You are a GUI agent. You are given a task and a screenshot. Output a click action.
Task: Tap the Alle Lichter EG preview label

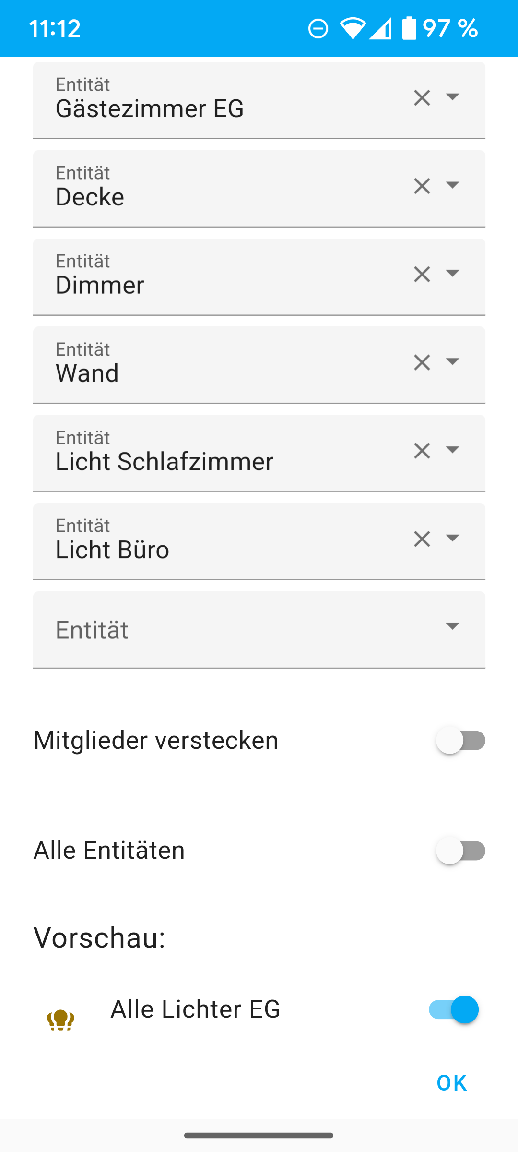(195, 1009)
